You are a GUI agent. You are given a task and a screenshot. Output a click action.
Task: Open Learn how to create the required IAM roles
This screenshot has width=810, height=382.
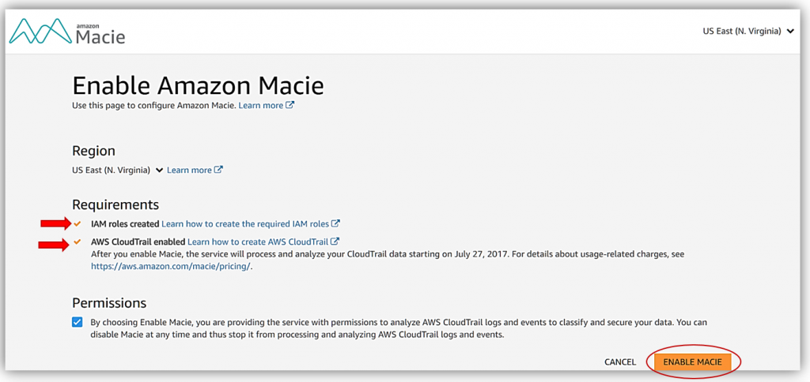click(x=245, y=223)
